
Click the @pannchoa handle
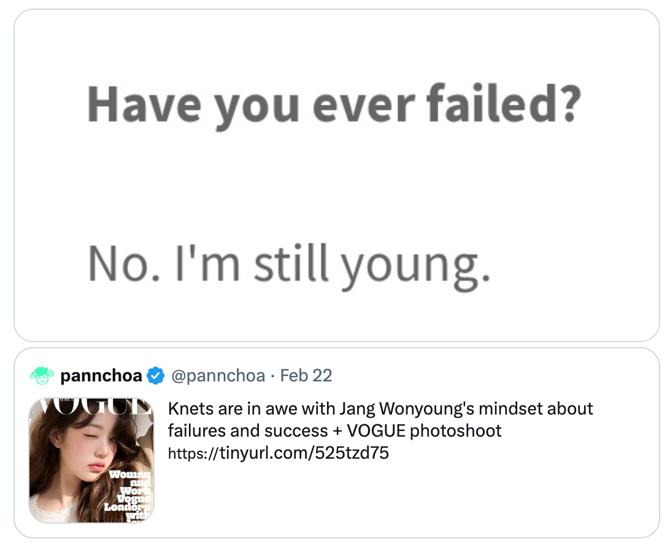[218, 375]
